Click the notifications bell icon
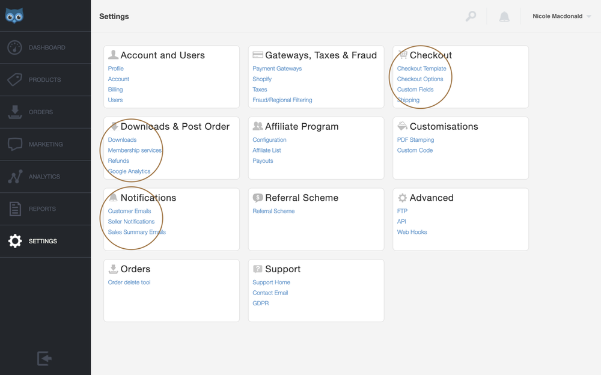Image resolution: width=601 pixels, height=375 pixels. [x=504, y=17]
